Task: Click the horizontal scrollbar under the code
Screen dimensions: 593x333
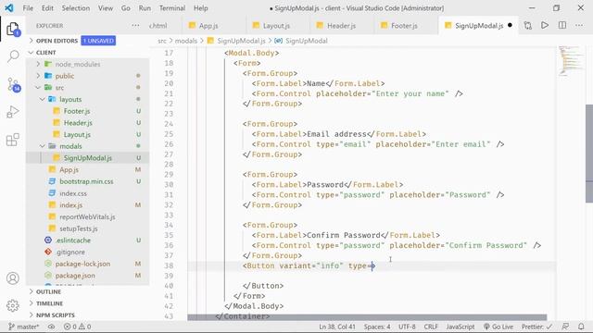Action: pos(367,317)
